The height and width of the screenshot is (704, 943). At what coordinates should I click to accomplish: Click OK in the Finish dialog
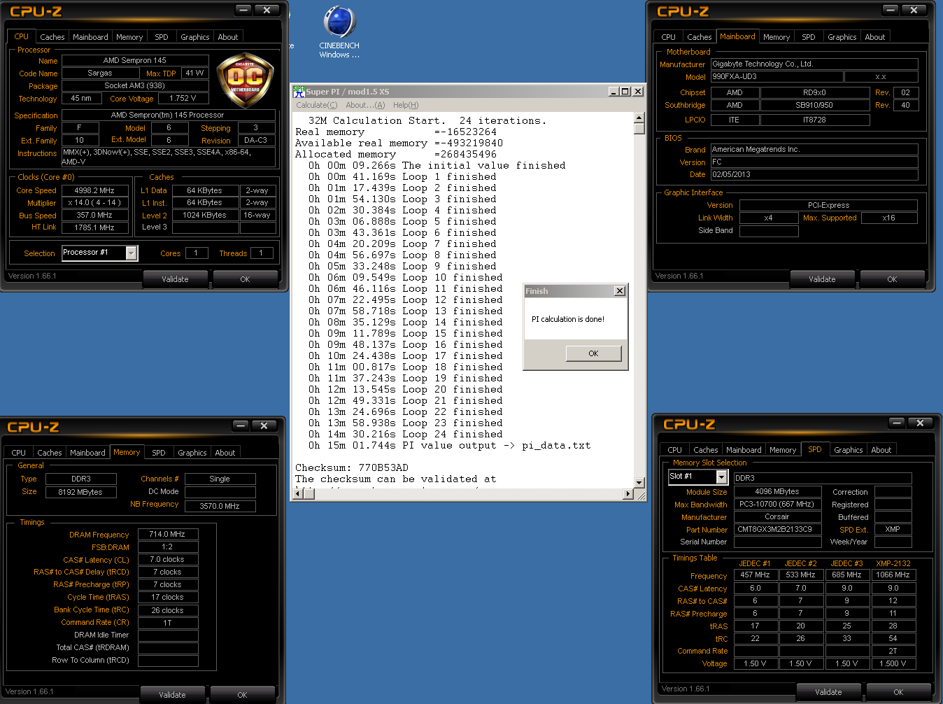pyautogui.click(x=593, y=353)
